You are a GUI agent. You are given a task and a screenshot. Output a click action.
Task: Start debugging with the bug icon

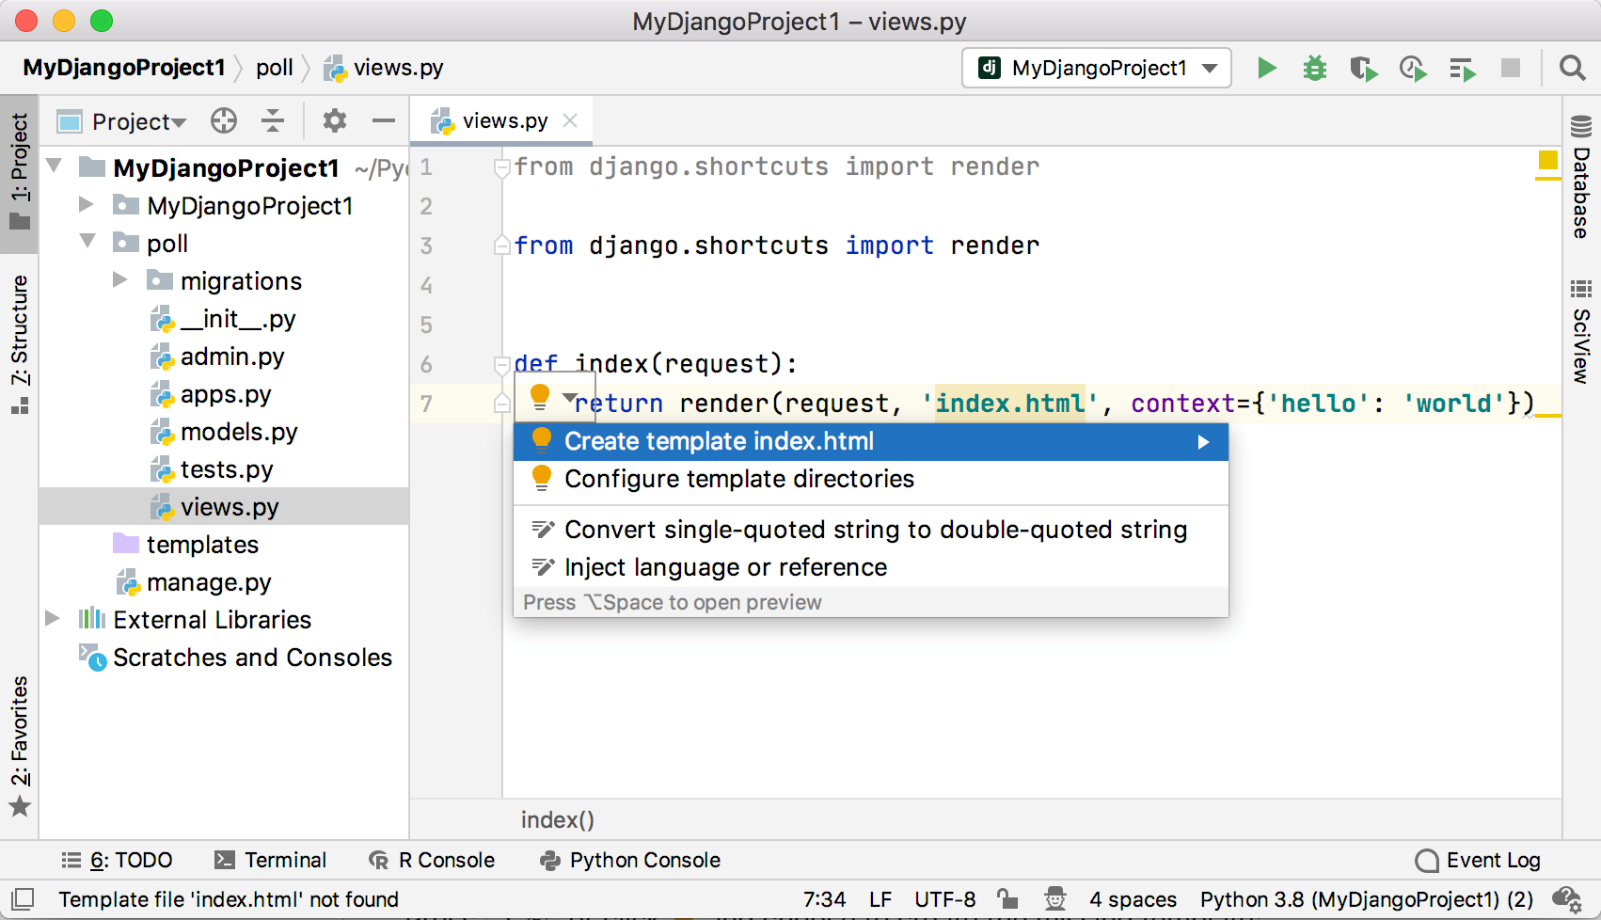tap(1314, 68)
